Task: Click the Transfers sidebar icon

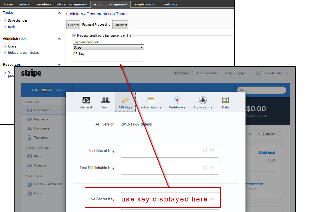Action: click(x=30, y=137)
